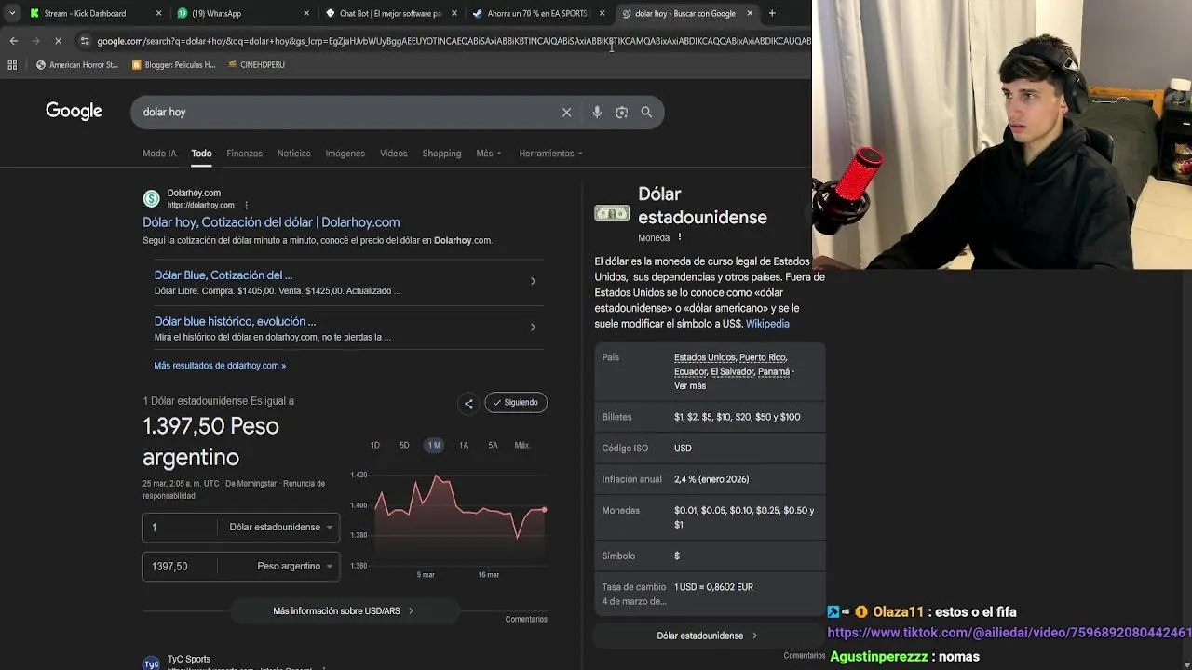Screen dimensions: 1192x670
Task: Select Finanzas search filter
Action: pyautogui.click(x=244, y=154)
